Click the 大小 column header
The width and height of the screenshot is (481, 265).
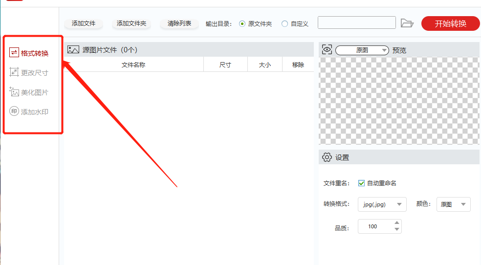pyautogui.click(x=265, y=65)
